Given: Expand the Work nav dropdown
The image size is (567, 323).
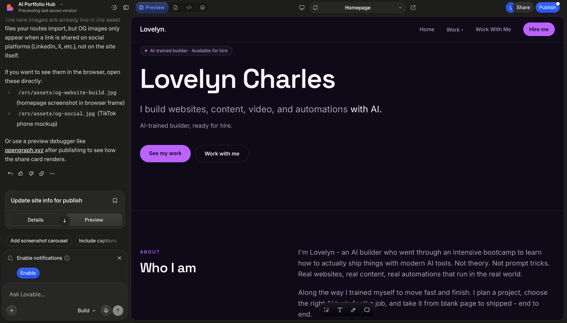Looking at the screenshot, I should click(x=455, y=30).
